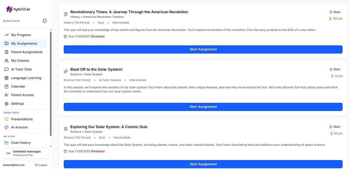Click the Unlimited messages Professional Plan badge
350x169 pixels.
[x=26, y=153]
